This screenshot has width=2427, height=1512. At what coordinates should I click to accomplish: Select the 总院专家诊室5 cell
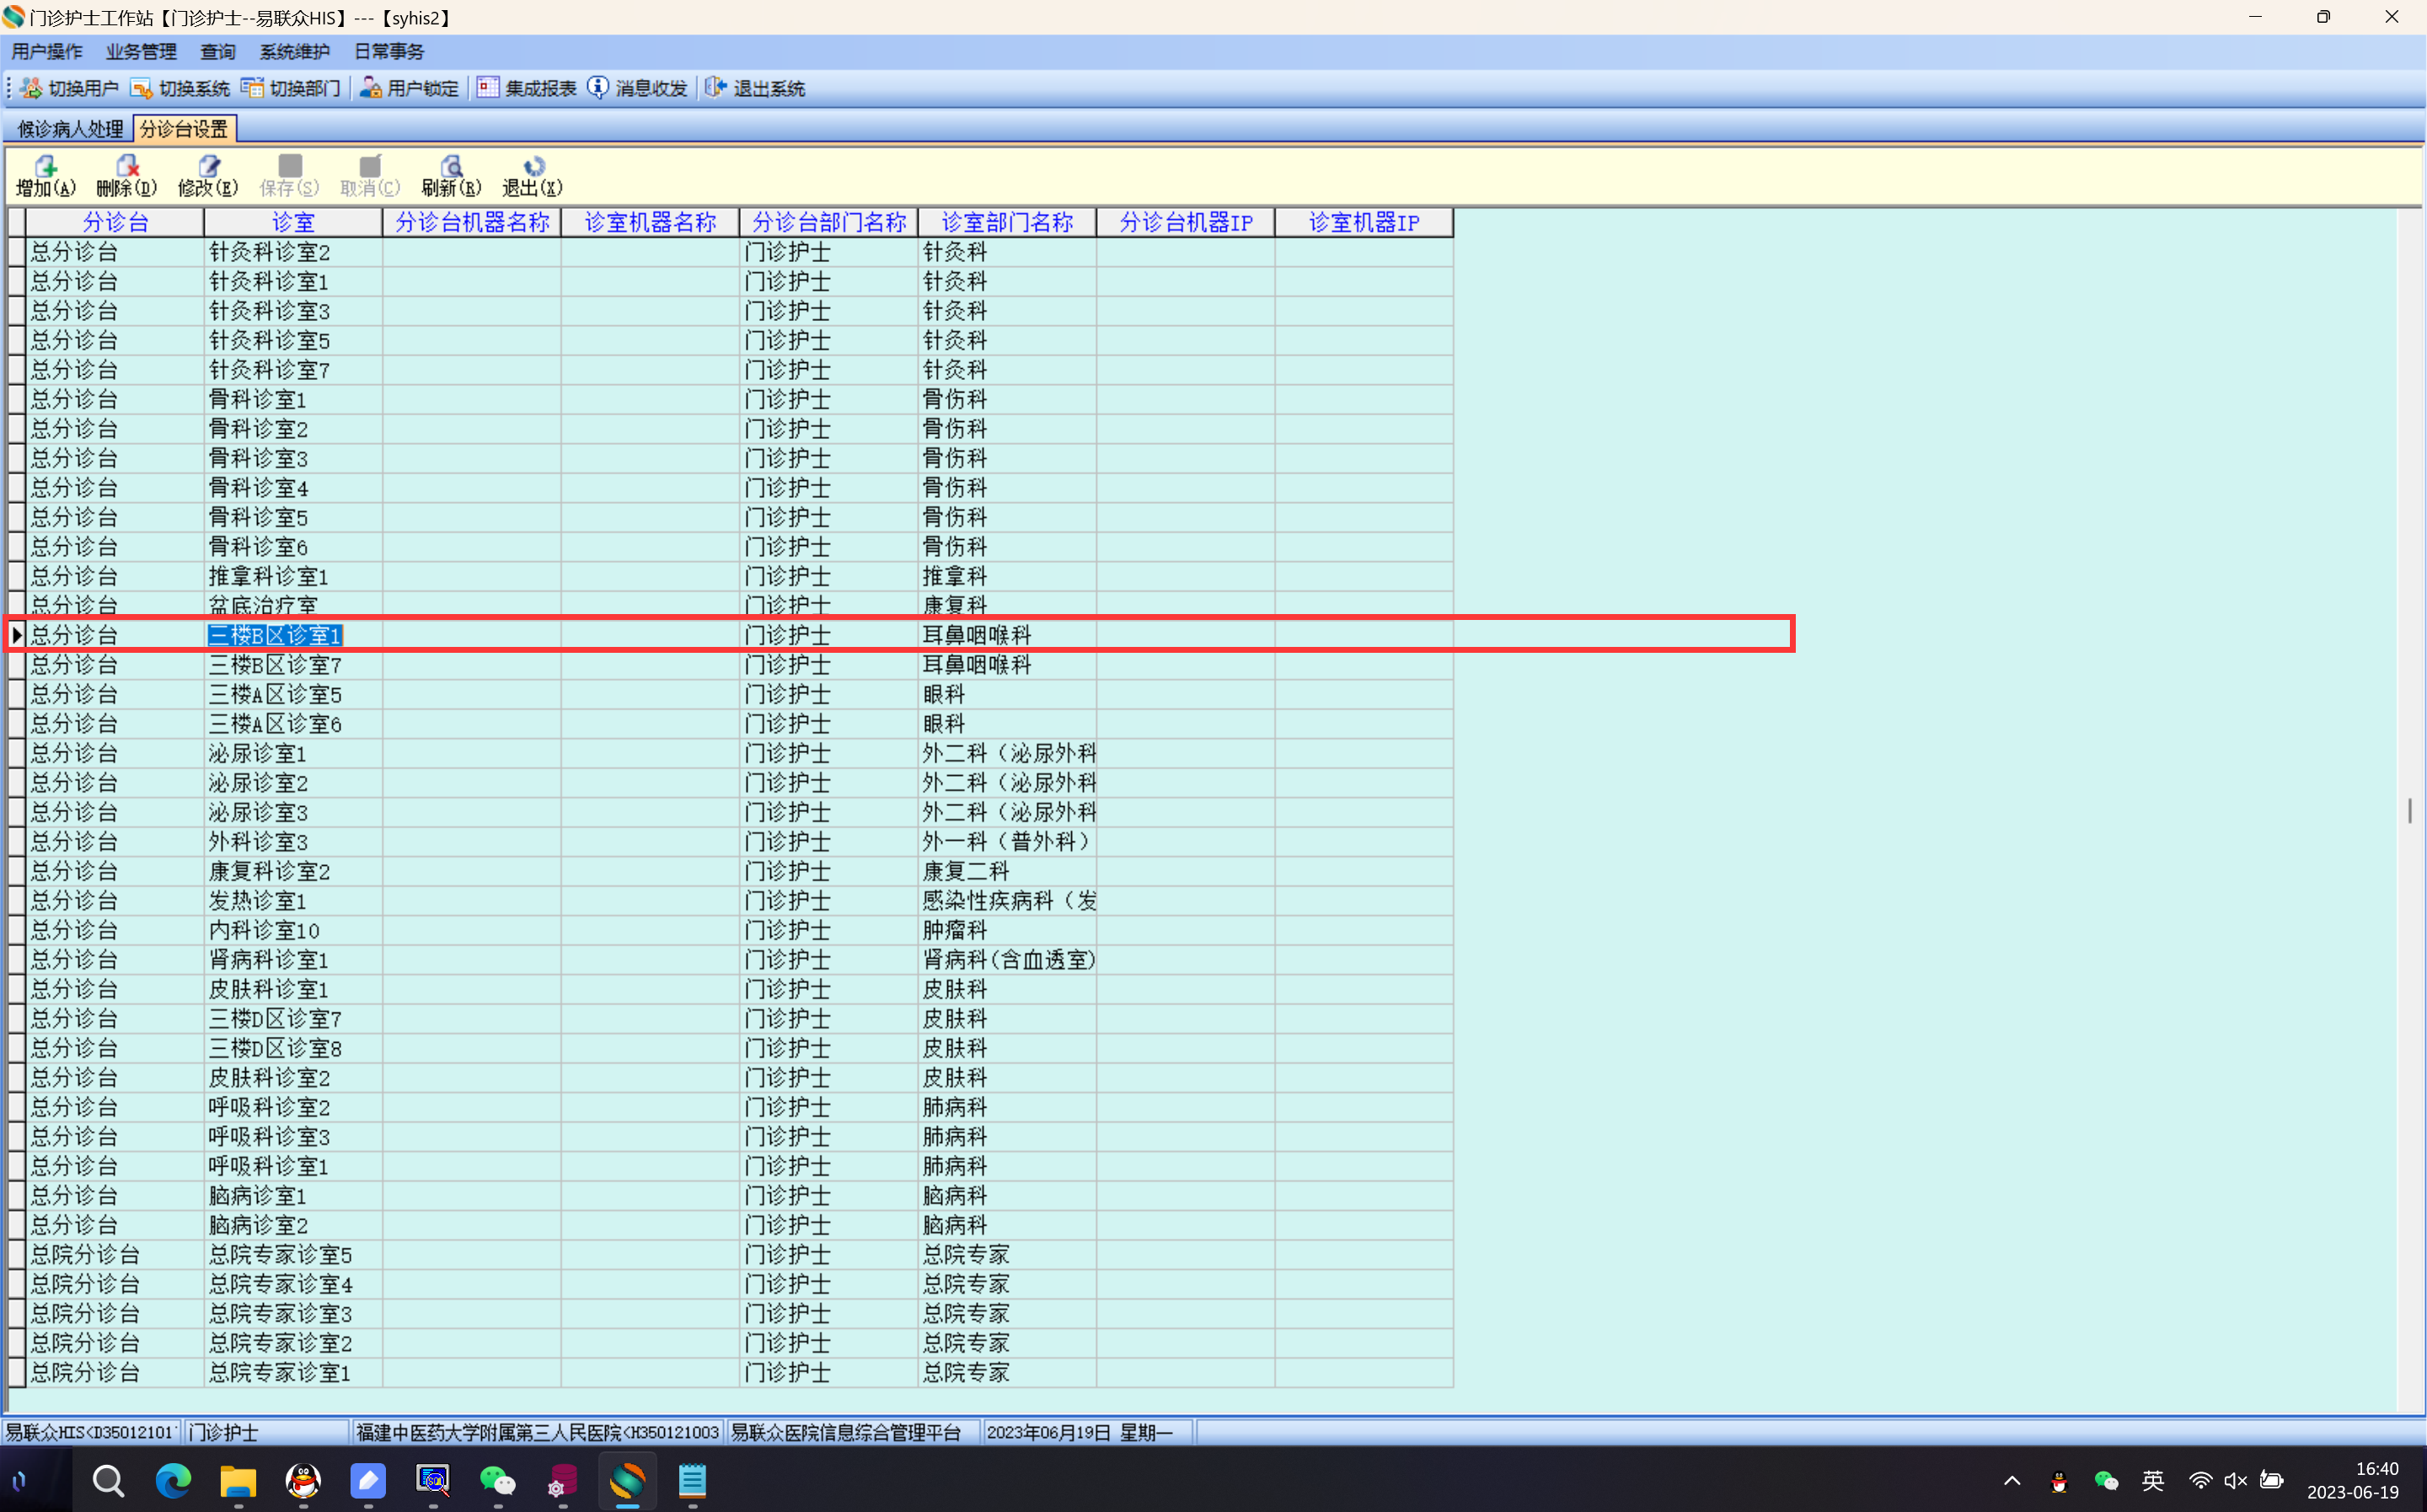(280, 1255)
